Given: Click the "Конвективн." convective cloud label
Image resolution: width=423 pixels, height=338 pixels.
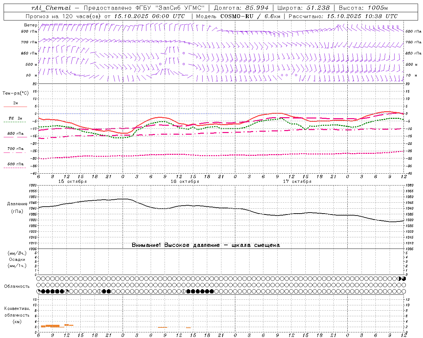Looking at the screenshot, I should click(17, 309).
